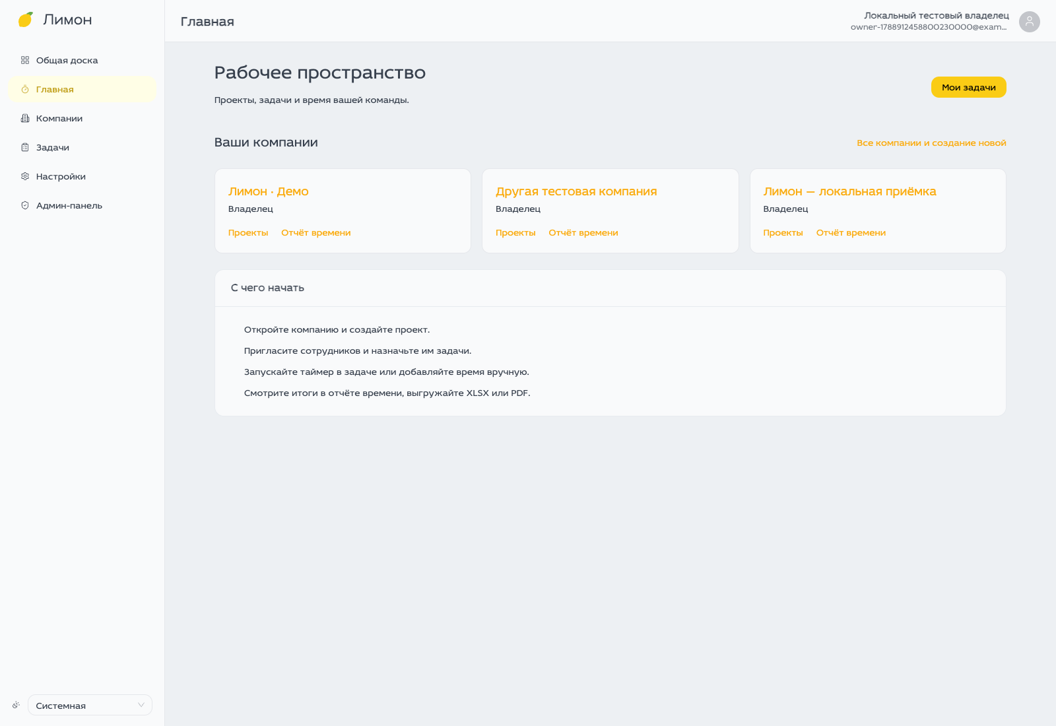Go to Общая доска menu item

(82, 60)
